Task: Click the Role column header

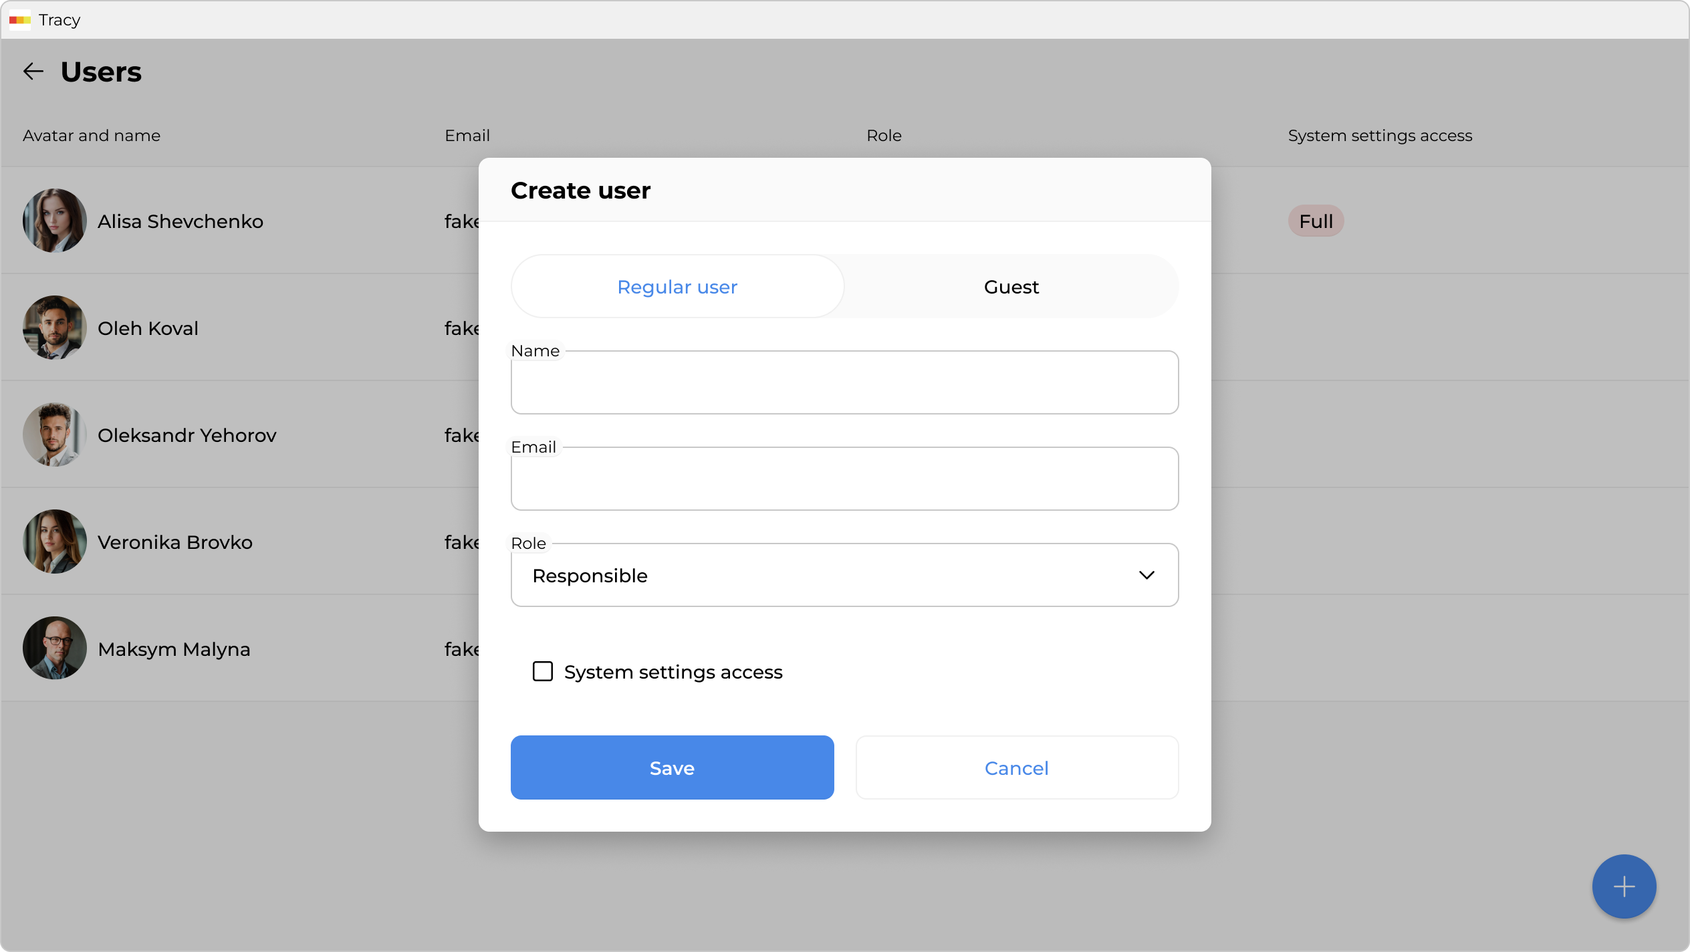Action: pos(883,136)
